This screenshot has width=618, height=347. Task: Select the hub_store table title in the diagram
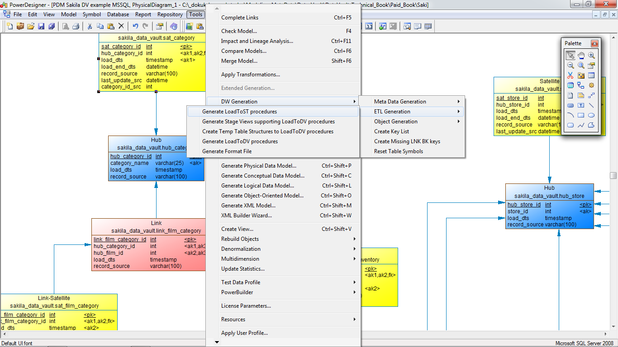tap(549, 196)
